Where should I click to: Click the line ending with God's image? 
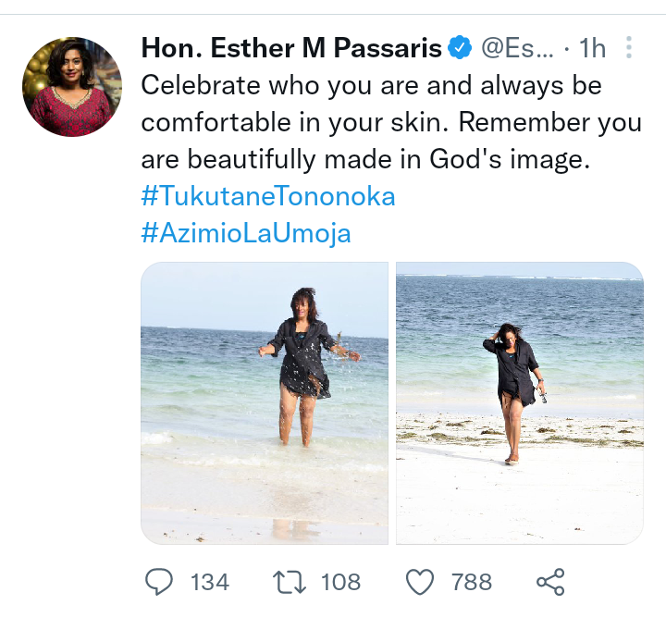point(365,159)
